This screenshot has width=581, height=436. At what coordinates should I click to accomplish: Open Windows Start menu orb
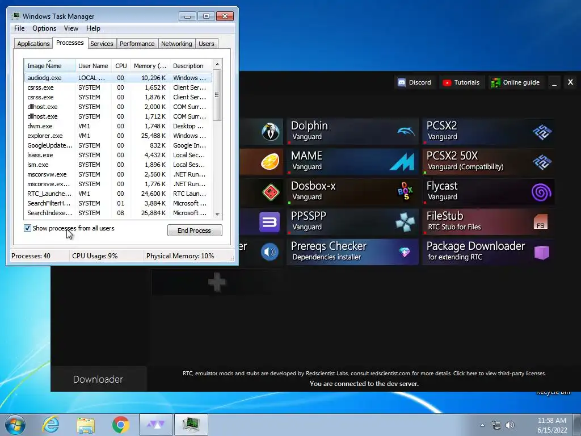tap(15, 425)
